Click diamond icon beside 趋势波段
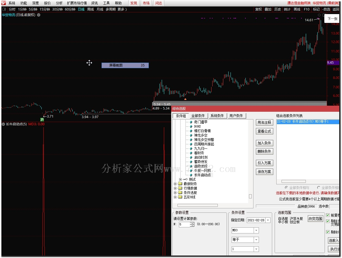This screenshot has height=258, width=342. (x=191, y=166)
